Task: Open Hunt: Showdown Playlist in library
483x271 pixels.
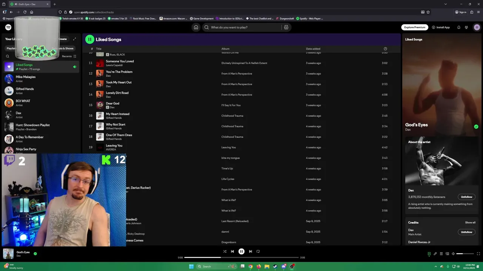Action: point(41,127)
